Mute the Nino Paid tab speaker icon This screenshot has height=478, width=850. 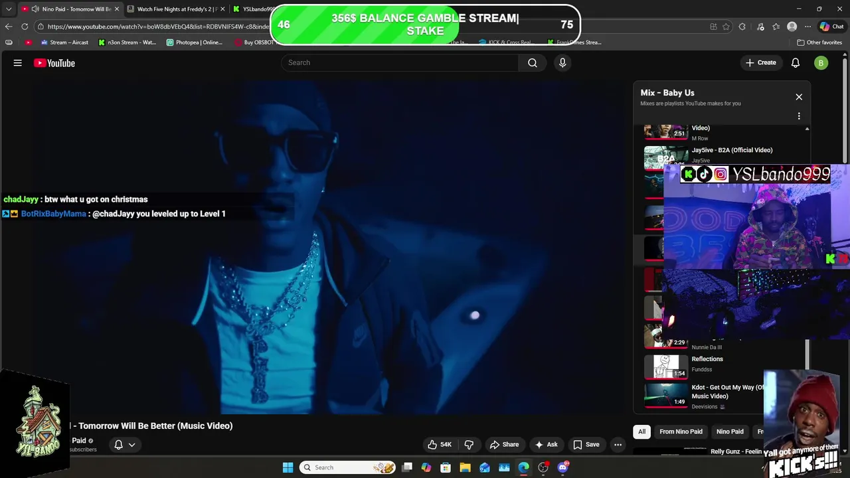(35, 9)
